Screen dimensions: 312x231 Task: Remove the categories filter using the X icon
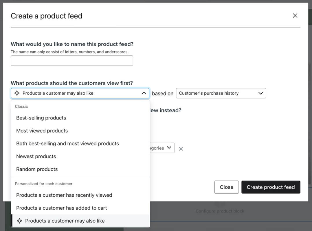pos(181,148)
